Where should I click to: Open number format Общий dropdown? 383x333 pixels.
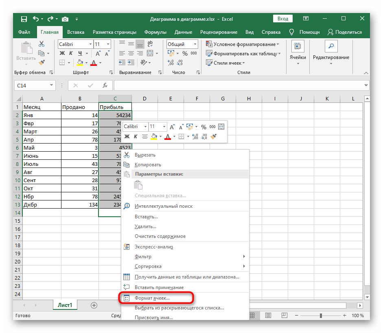click(195, 44)
